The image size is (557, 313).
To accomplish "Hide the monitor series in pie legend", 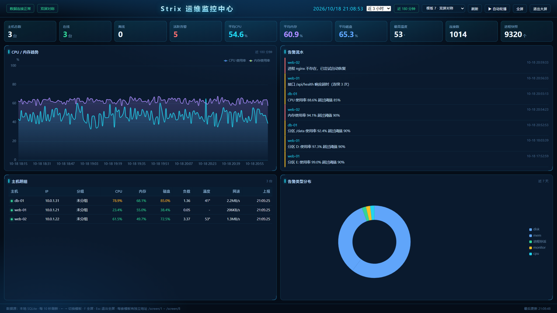I will [537, 248].
